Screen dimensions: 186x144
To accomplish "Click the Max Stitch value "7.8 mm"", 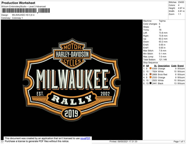I will (163, 51).
